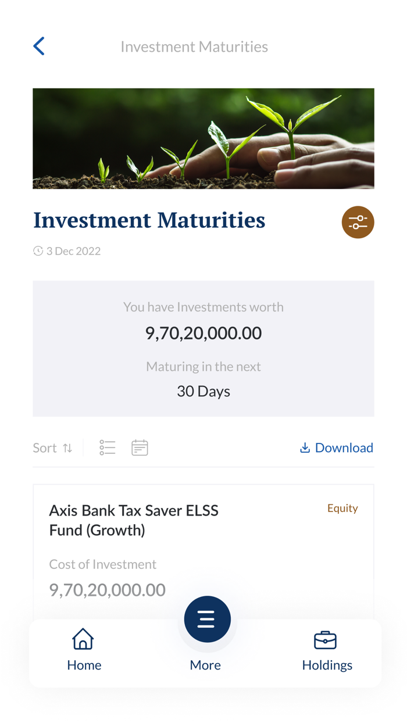Viewport: 407px width, 723px height.
Task: Open the Investment Maturities banner image
Action: (x=203, y=138)
